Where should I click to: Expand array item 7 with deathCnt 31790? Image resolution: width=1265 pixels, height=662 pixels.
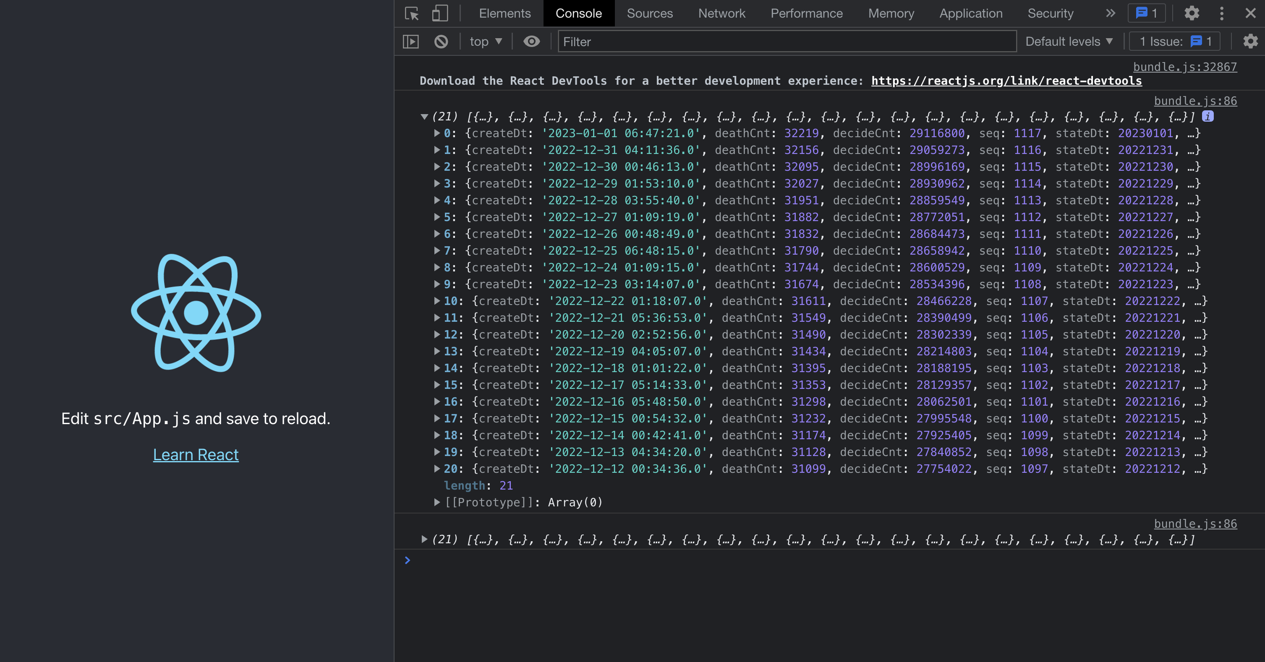(436, 250)
